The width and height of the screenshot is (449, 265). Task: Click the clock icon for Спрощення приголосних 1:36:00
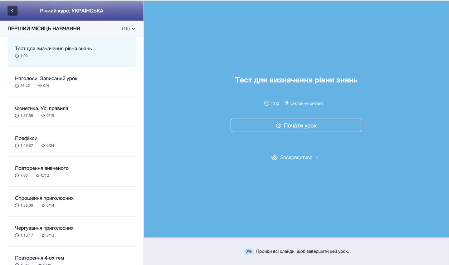point(17,205)
